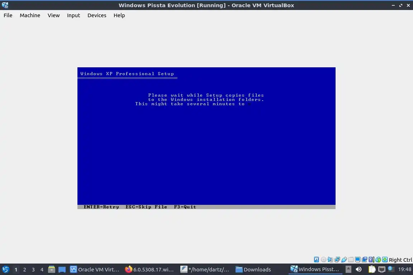
Task: Click the show desktop icon in the panel
Action: pyautogui.click(x=62, y=270)
